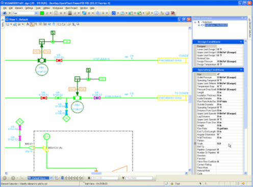The image size is (253, 187).
Task: Open the dropdown arrow next to the color swatch
Action: click(x=50, y=13)
